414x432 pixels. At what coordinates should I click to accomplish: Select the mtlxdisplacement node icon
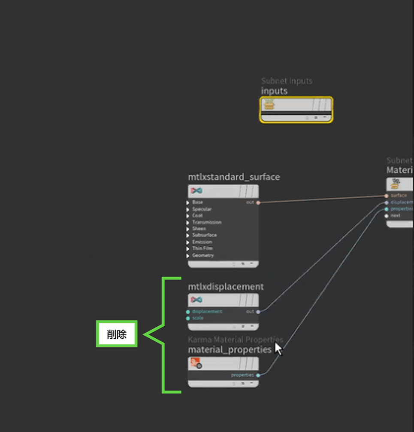(x=196, y=300)
